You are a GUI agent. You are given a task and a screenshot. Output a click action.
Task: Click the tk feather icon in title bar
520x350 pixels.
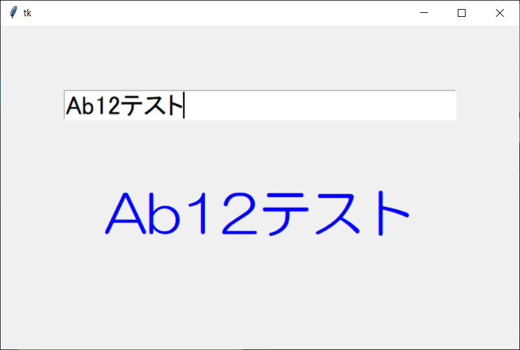click(13, 12)
